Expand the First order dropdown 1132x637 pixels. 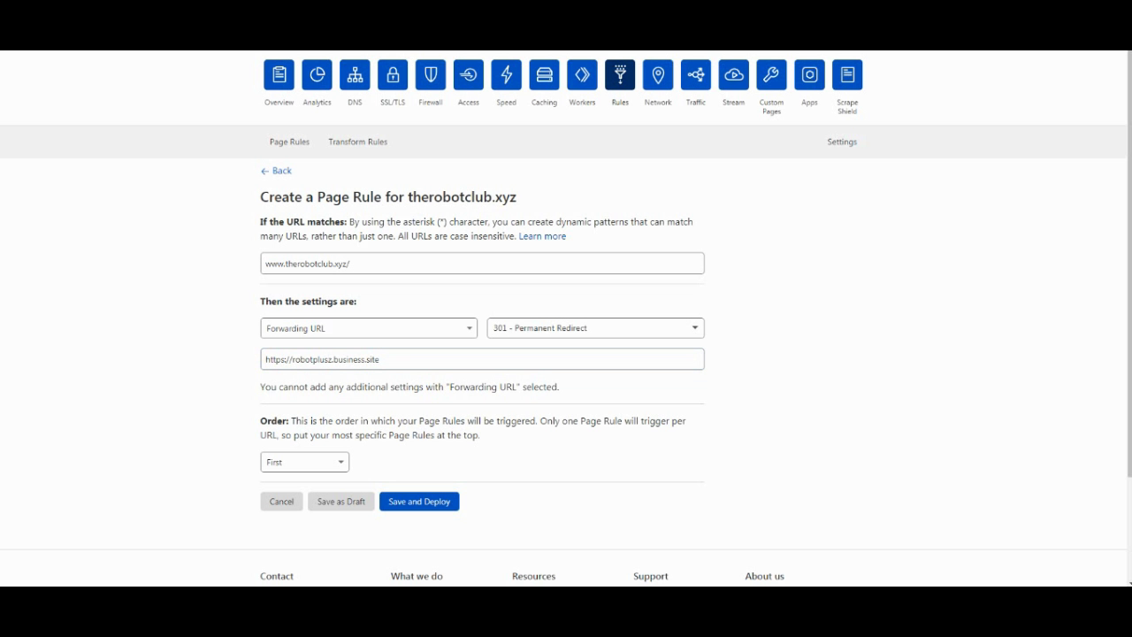click(x=304, y=462)
